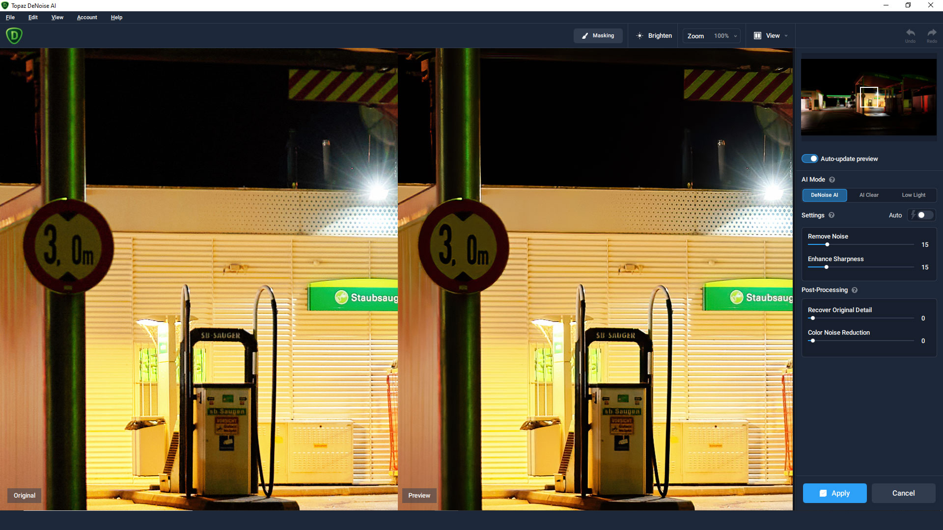Click the Topaz DeNoise green logo icon
The image size is (943, 530).
(x=14, y=35)
